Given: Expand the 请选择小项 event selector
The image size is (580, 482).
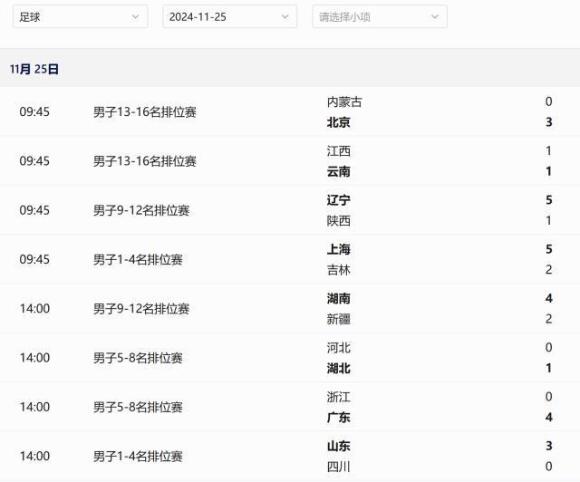Looking at the screenshot, I should pos(379,16).
